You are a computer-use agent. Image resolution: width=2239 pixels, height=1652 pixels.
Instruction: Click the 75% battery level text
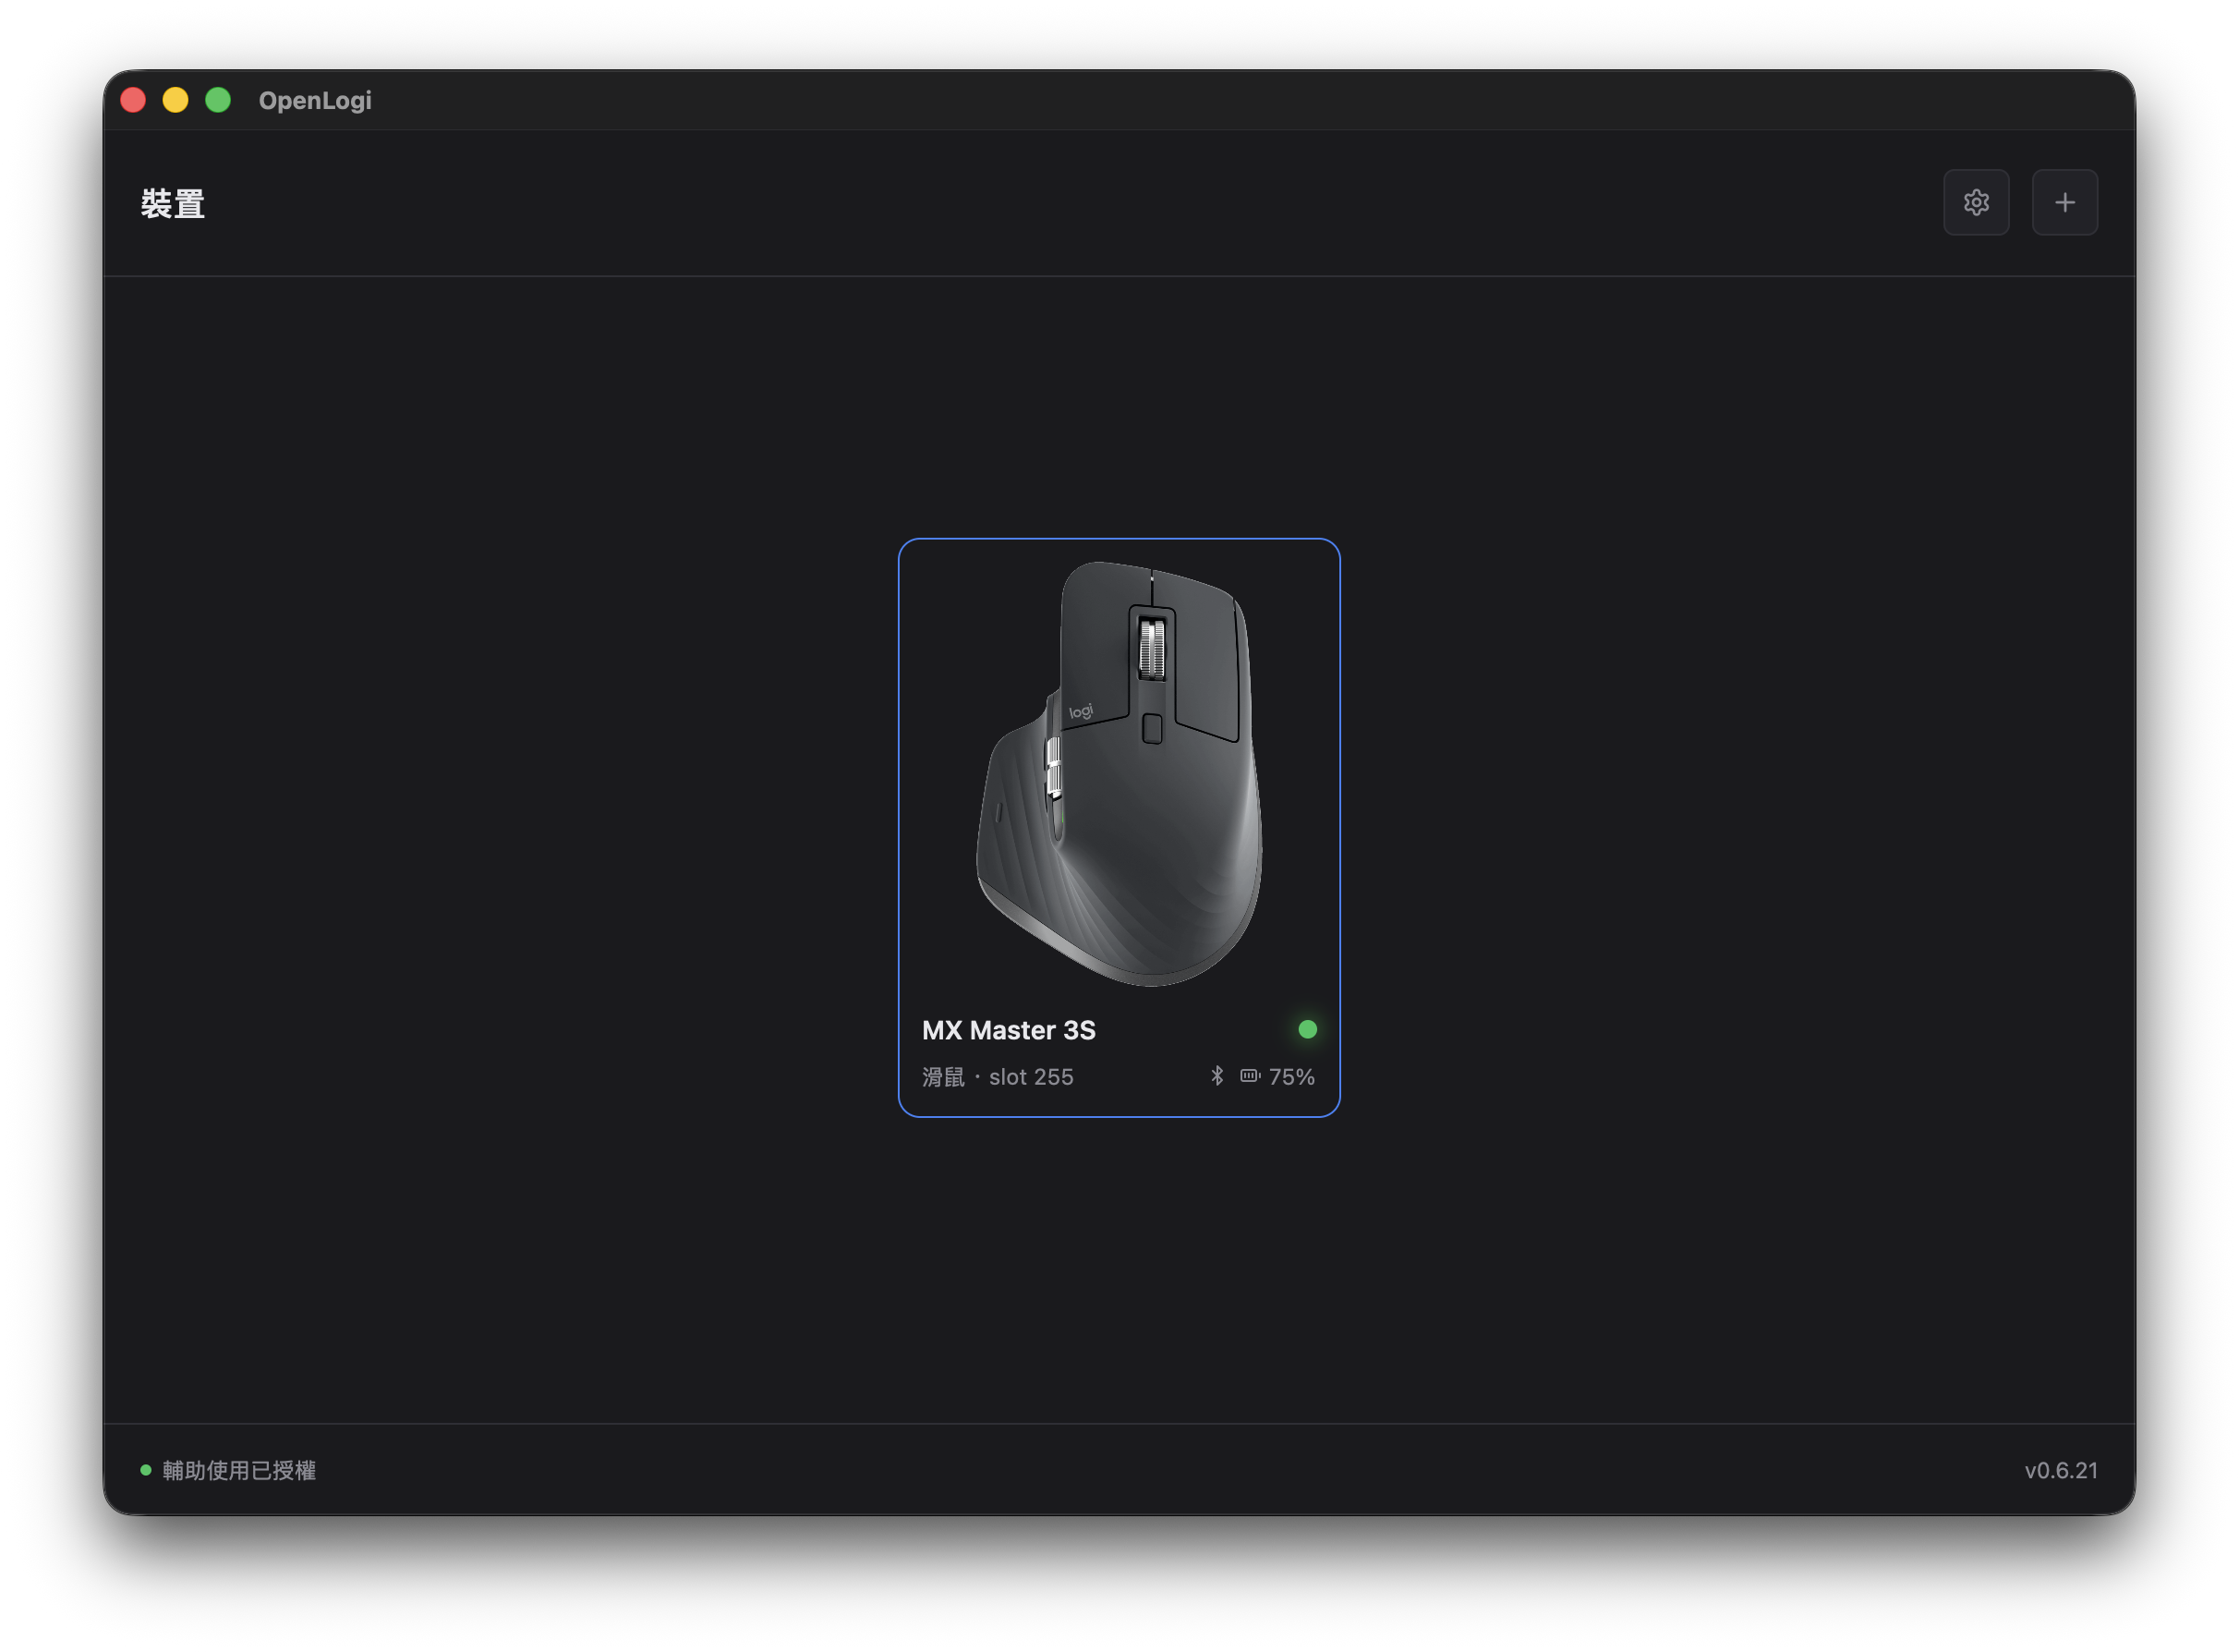point(1291,1077)
